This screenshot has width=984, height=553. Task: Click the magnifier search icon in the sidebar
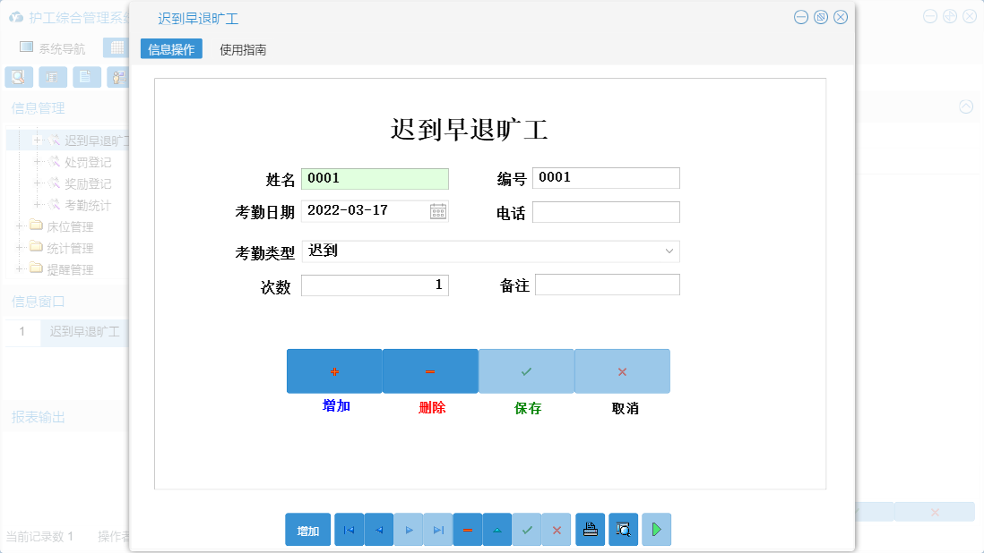point(18,77)
